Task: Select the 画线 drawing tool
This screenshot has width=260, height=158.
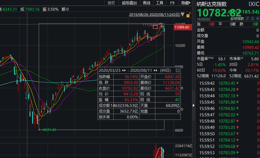Action: click(x=146, y=3)
